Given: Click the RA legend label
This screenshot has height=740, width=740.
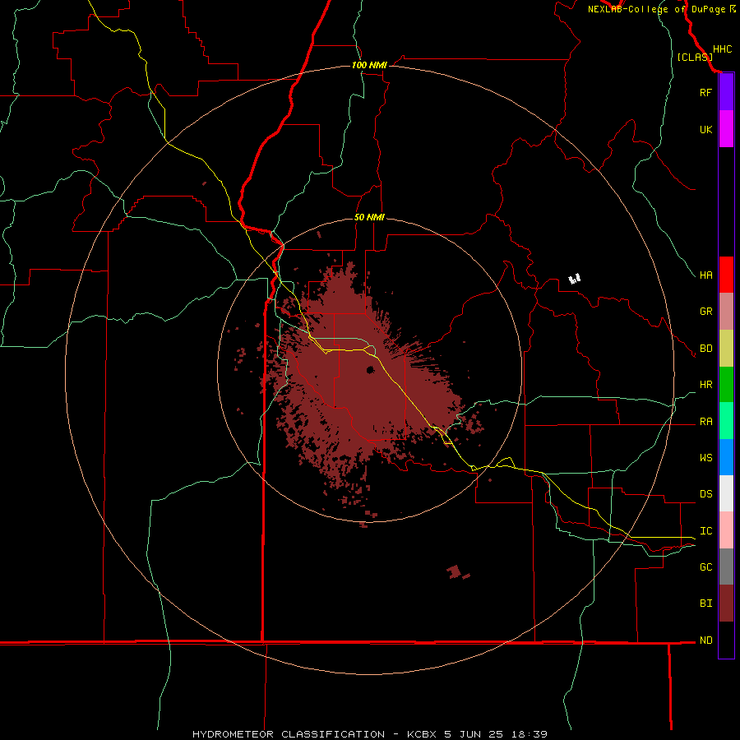Looking at the screenshot, I should tap(705, 422).
